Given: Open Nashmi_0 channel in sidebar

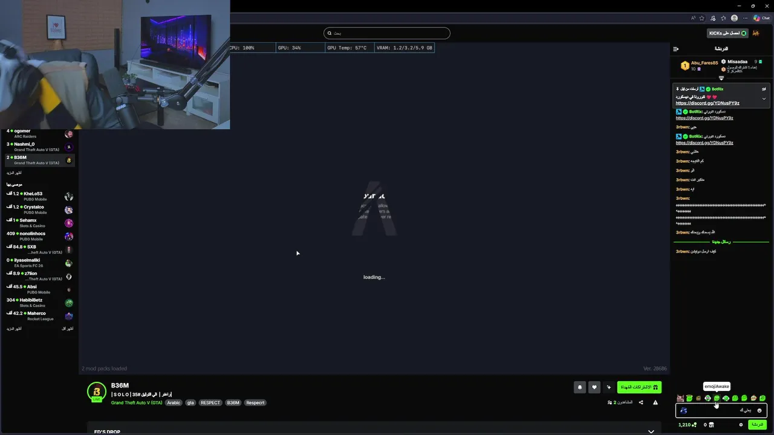Looking at the screenshot, I should (39, 147).
